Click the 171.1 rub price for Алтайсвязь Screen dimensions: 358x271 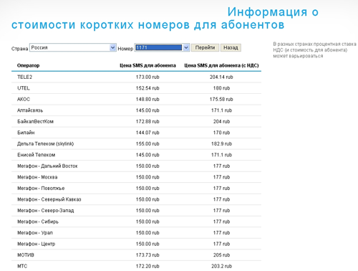(x=221, y=110)
